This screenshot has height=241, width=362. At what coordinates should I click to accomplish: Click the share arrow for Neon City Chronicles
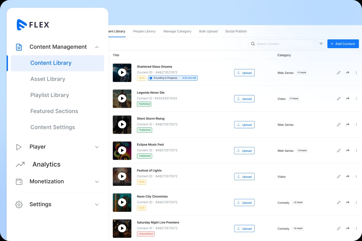click(348, 203)
